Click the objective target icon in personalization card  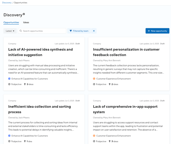(94, 84)
